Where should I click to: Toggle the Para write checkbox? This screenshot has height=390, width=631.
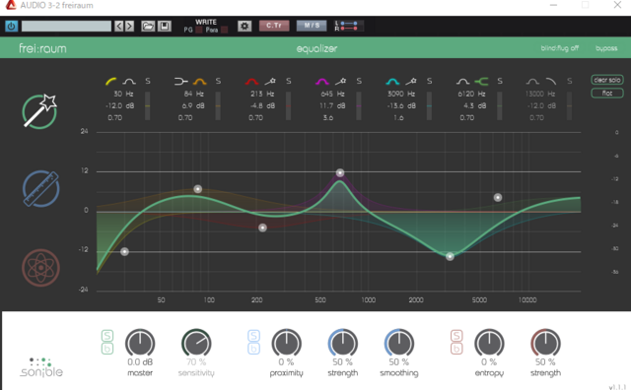(224, 30)
